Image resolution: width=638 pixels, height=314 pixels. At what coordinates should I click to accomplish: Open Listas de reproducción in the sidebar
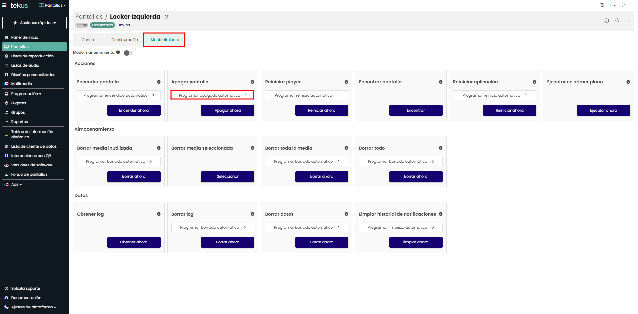[32, 56]
